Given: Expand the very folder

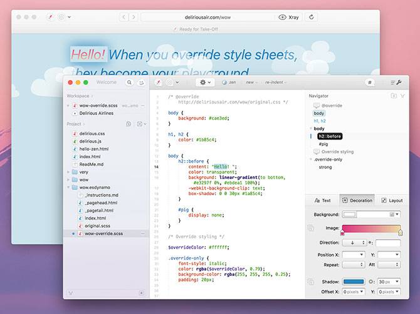Looking at the screenshot, I should click(x=68, y=172).
